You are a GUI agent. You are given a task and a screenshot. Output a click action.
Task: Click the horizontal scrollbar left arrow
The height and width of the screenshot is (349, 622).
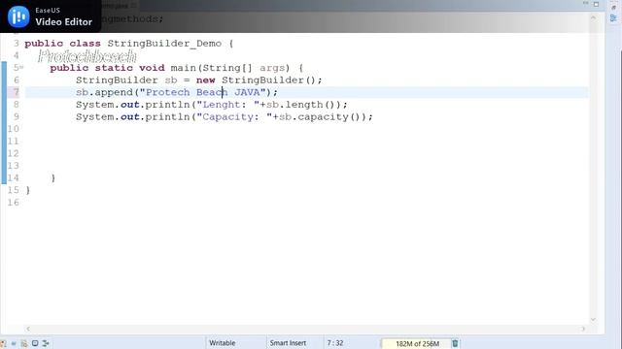28,329
